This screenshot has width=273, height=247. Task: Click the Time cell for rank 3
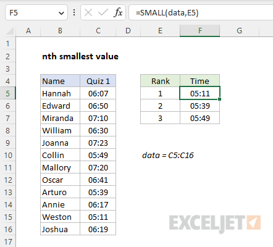(x=199, y=118)
